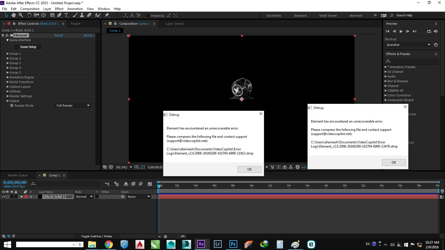This screenshot has height=250, width=445.
Task: Select the Clone Stamp tool
Action: point(82,15)
